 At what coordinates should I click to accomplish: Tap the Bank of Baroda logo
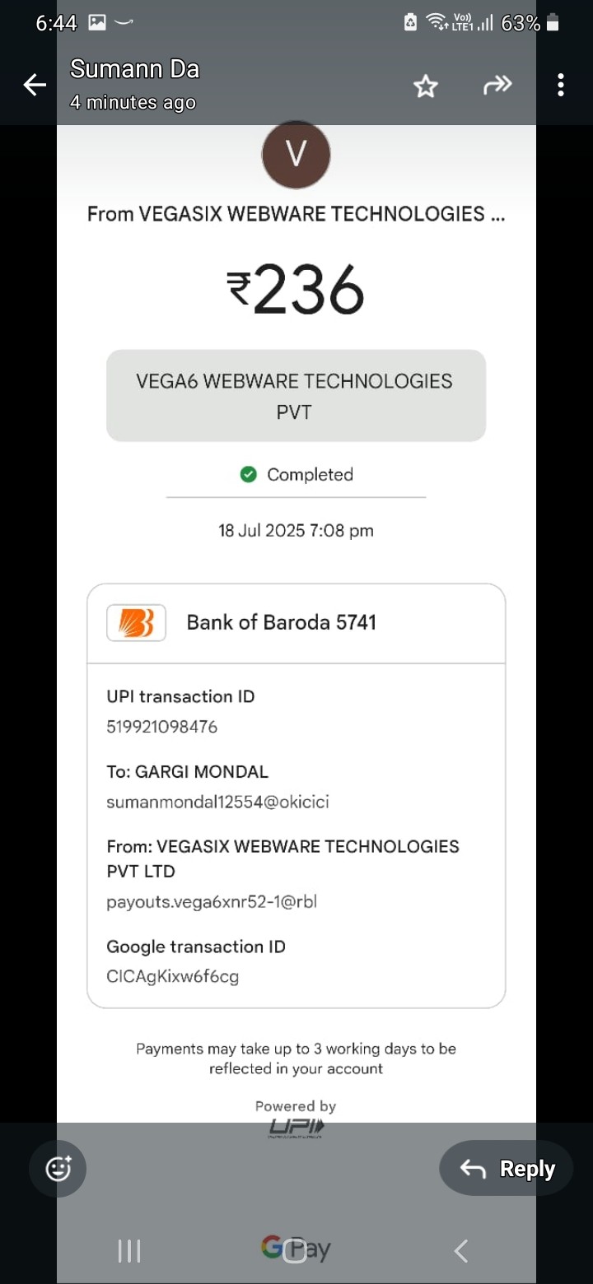pyautogui.click(x=136, y=623)
